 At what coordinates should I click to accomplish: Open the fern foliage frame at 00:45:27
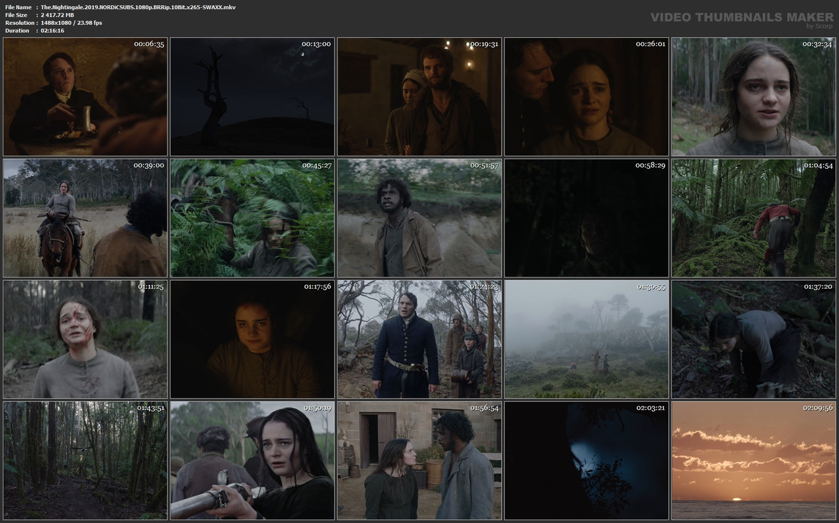pos(252,218)
